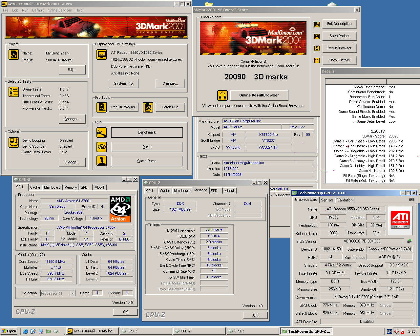Click the AMD Athlon 64 logo in CPU-Z
This screenshot has height=336, width=420.
pos(120,209)
